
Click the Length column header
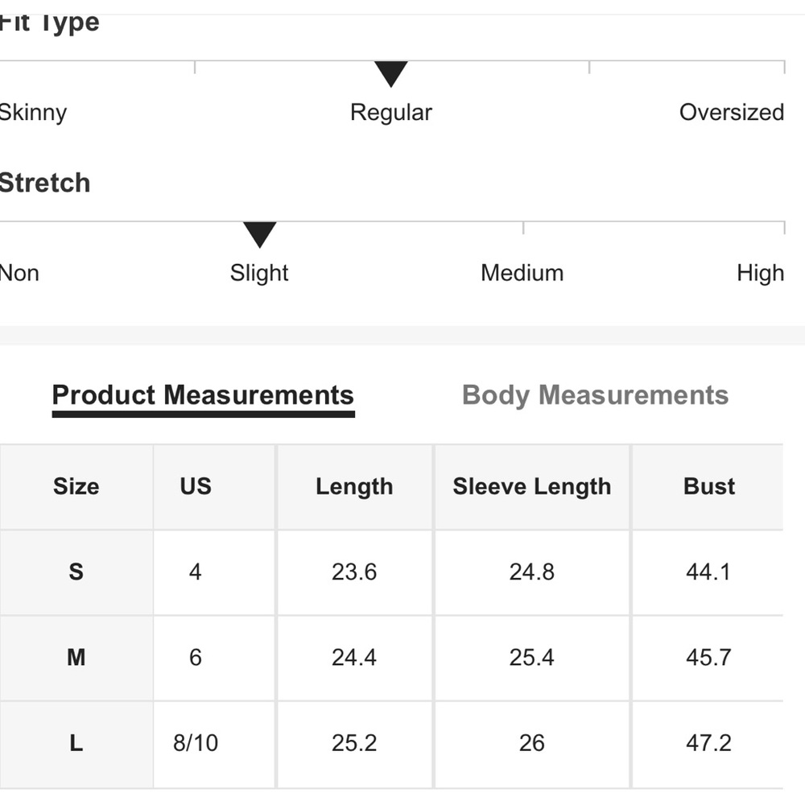point(354,486)
